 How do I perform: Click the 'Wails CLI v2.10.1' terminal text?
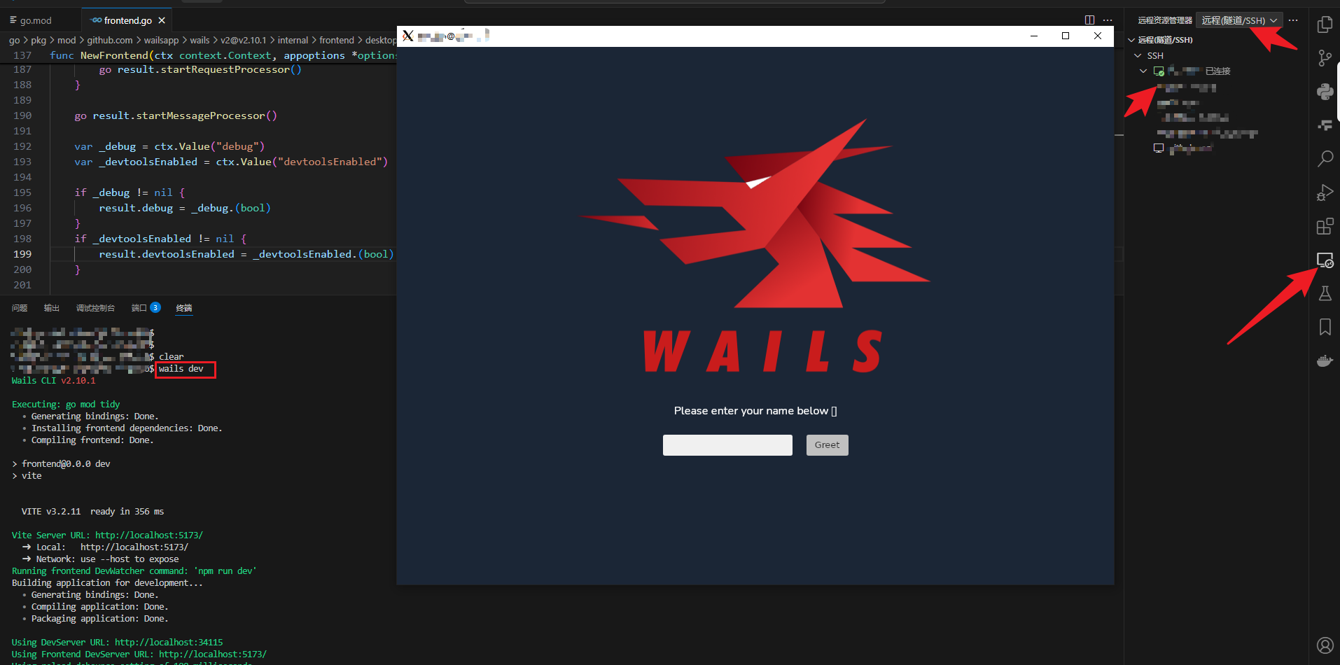53,381
